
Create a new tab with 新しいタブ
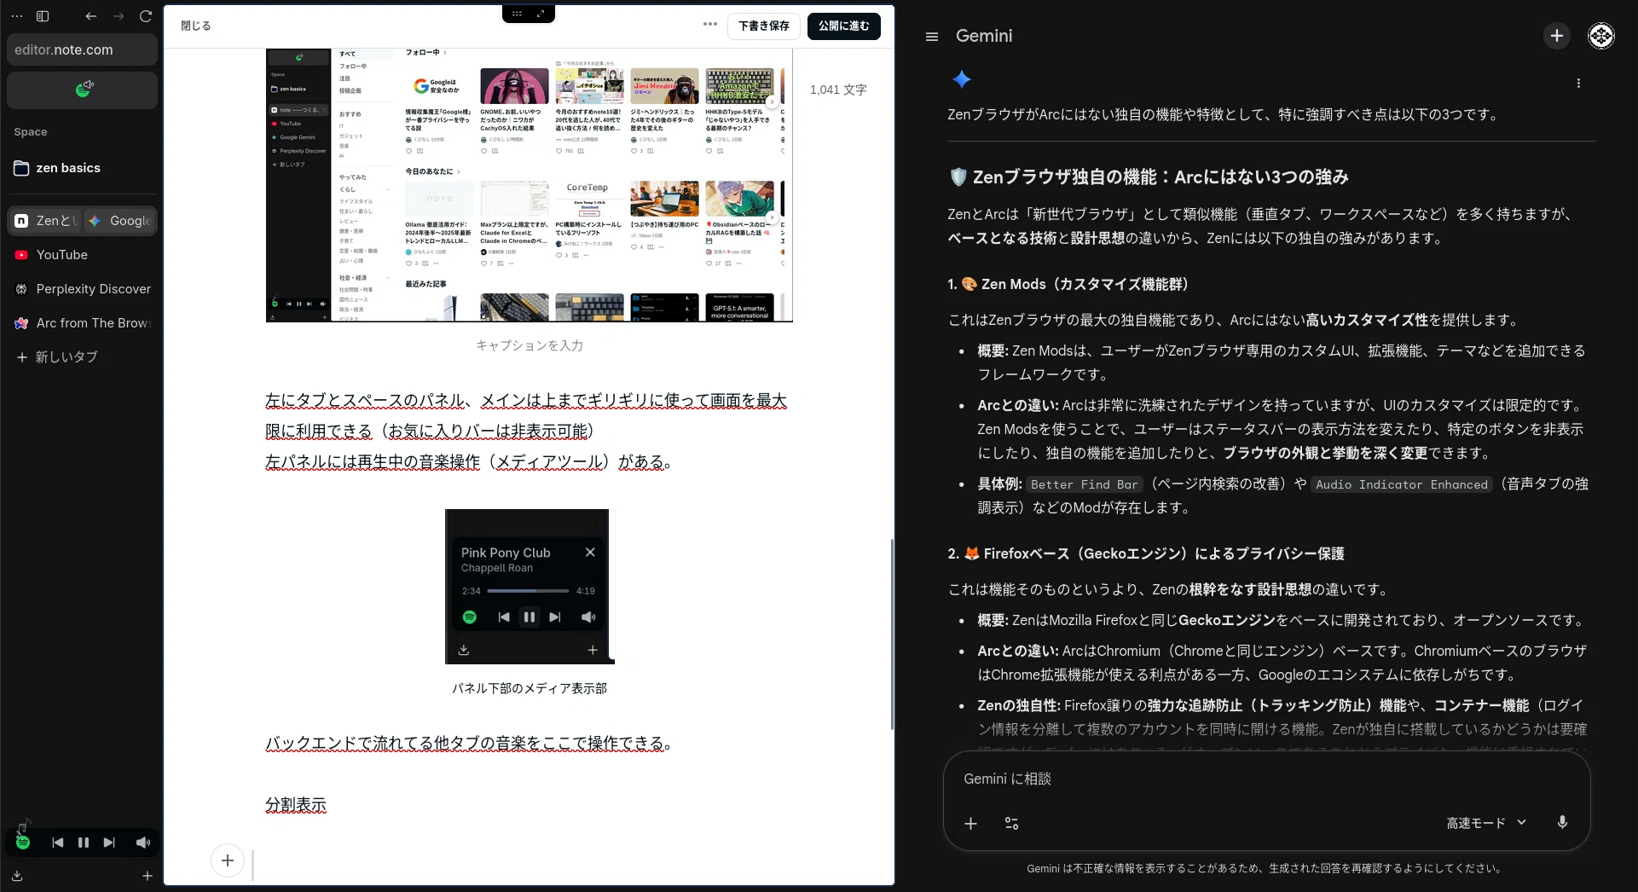coord(82,357)
